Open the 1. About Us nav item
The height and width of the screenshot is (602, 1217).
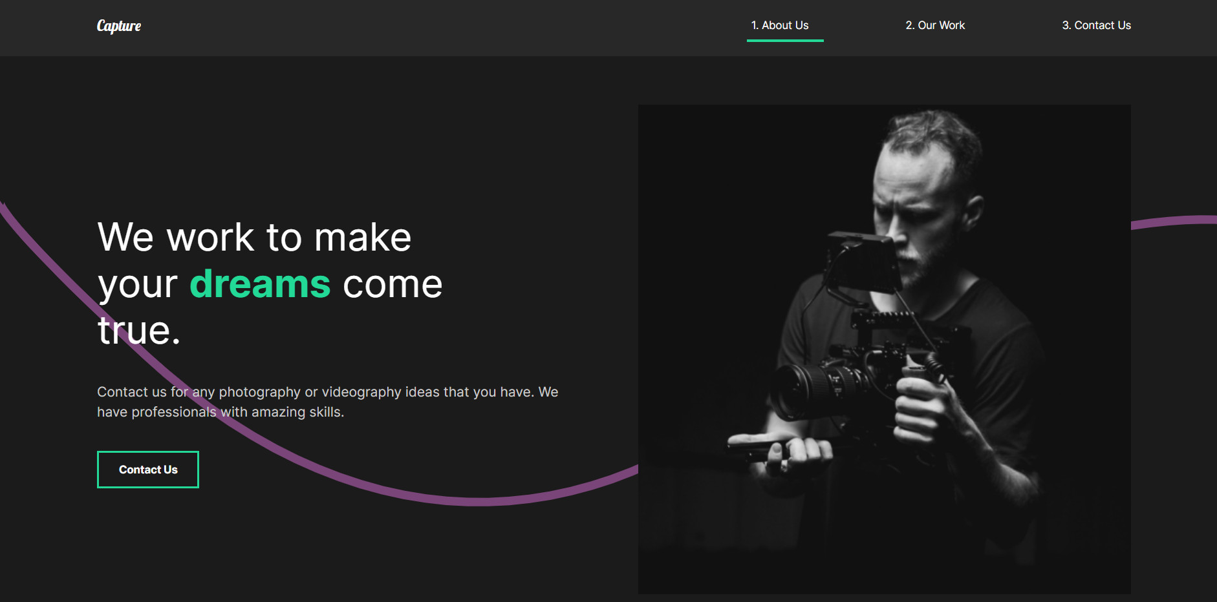click(780, 25)
